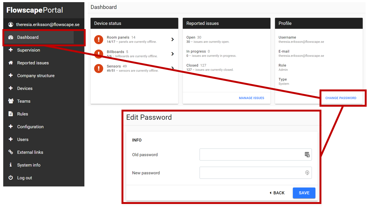Open the Teams page
This screenshot has width=368, height=208.
[44, 101]
